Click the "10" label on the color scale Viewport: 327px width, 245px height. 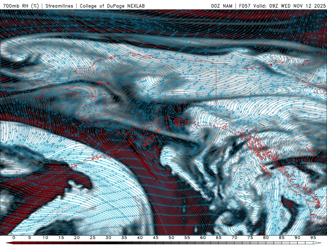pyautogui.click(x=45, y=238)
